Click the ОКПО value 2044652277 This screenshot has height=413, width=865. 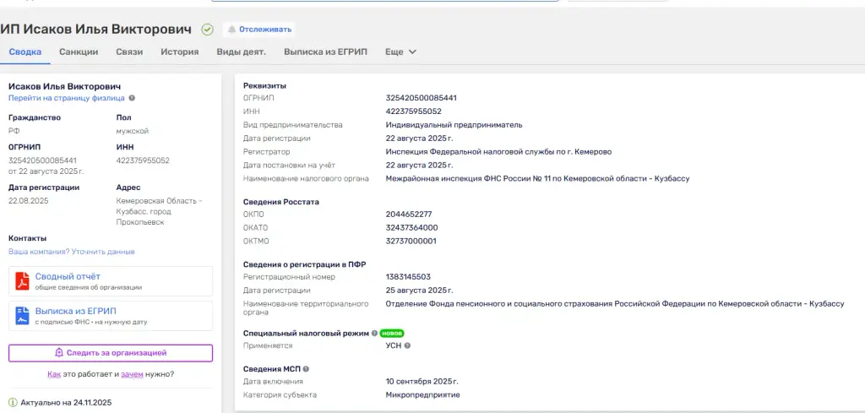(409, 214)
